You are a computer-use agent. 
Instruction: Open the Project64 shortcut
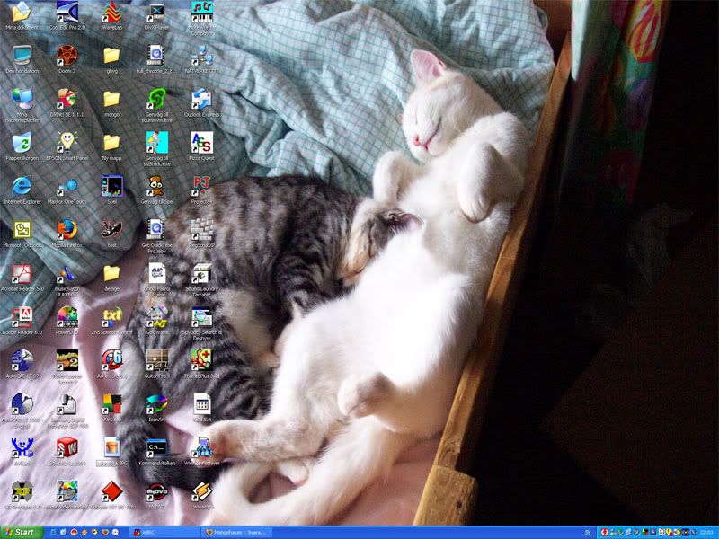tap(201, 186)
